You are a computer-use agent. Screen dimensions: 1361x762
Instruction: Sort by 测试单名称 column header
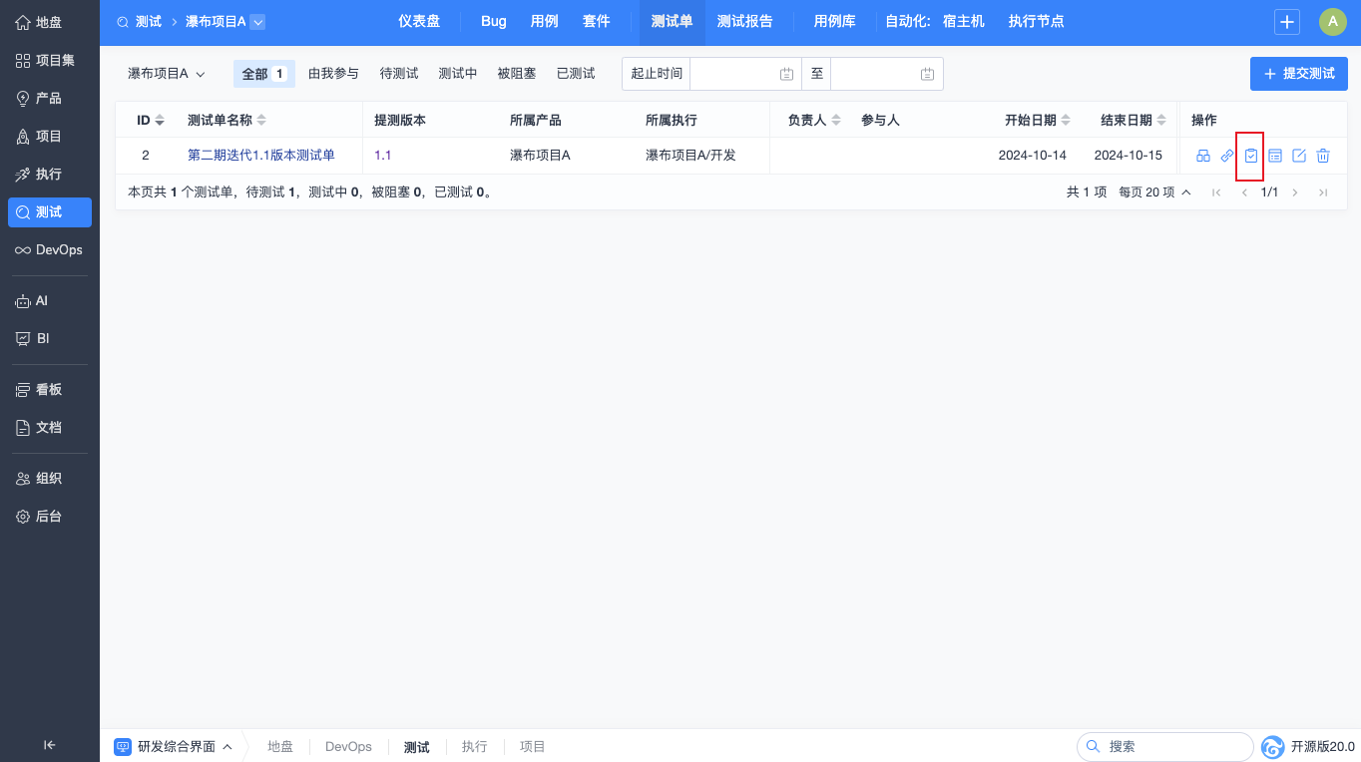point(227,121)
